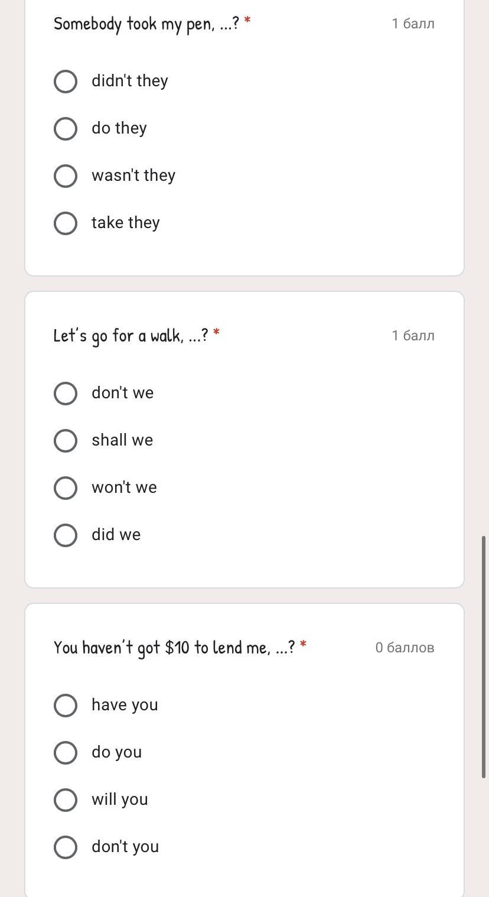Click the page scrollbar thumb
489x897 pixels.
click(485, 656)
